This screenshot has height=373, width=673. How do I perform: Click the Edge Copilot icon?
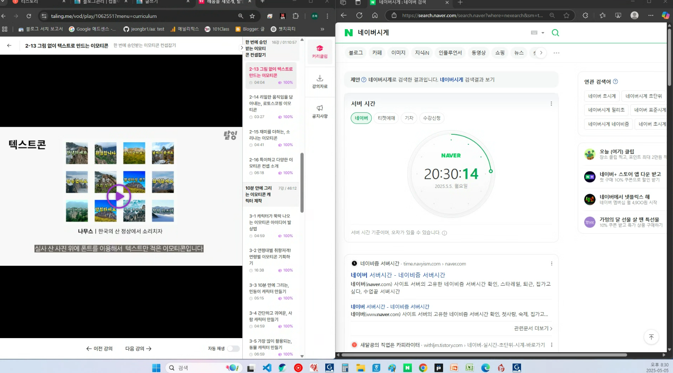point(666,15)
